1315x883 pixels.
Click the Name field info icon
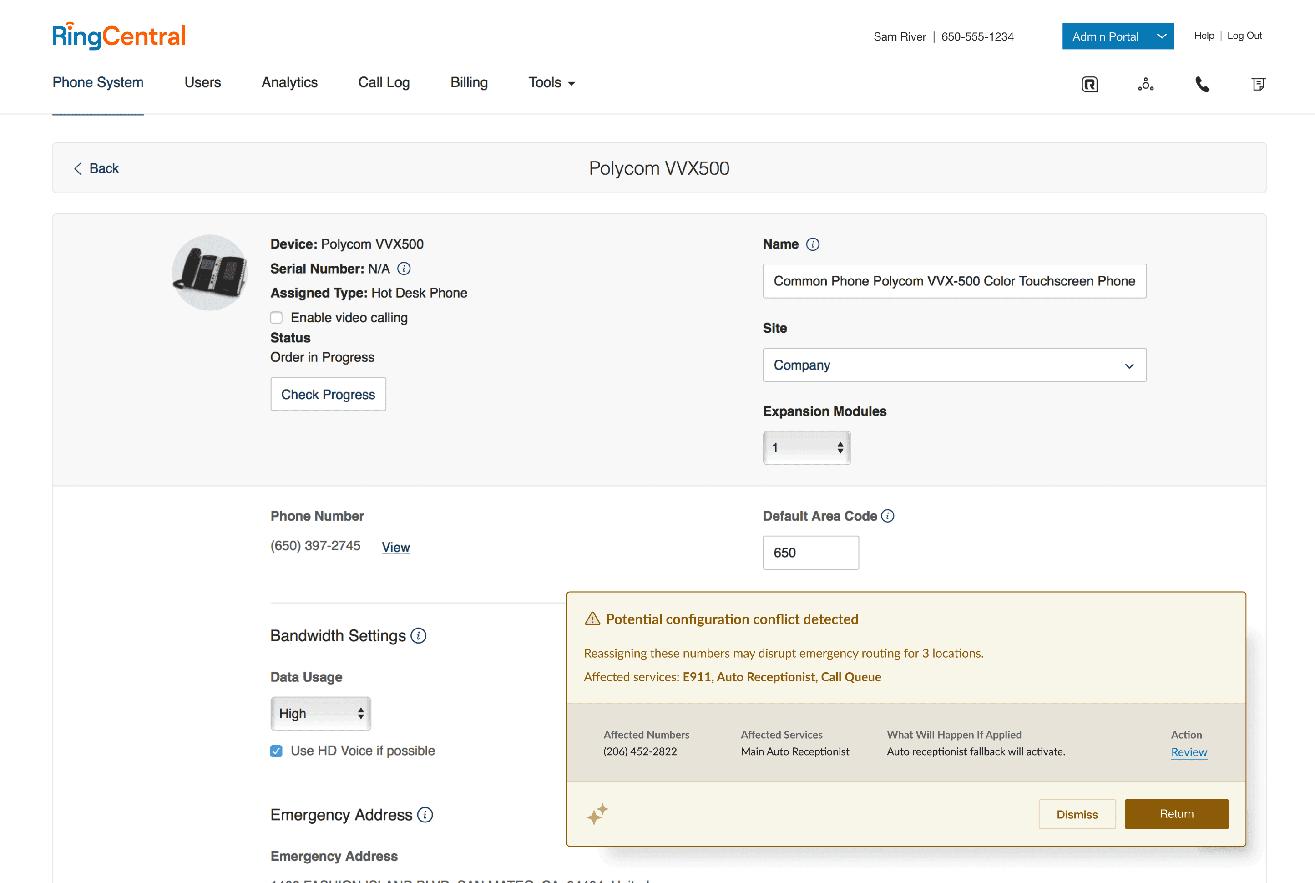click(x=812, y=244)
